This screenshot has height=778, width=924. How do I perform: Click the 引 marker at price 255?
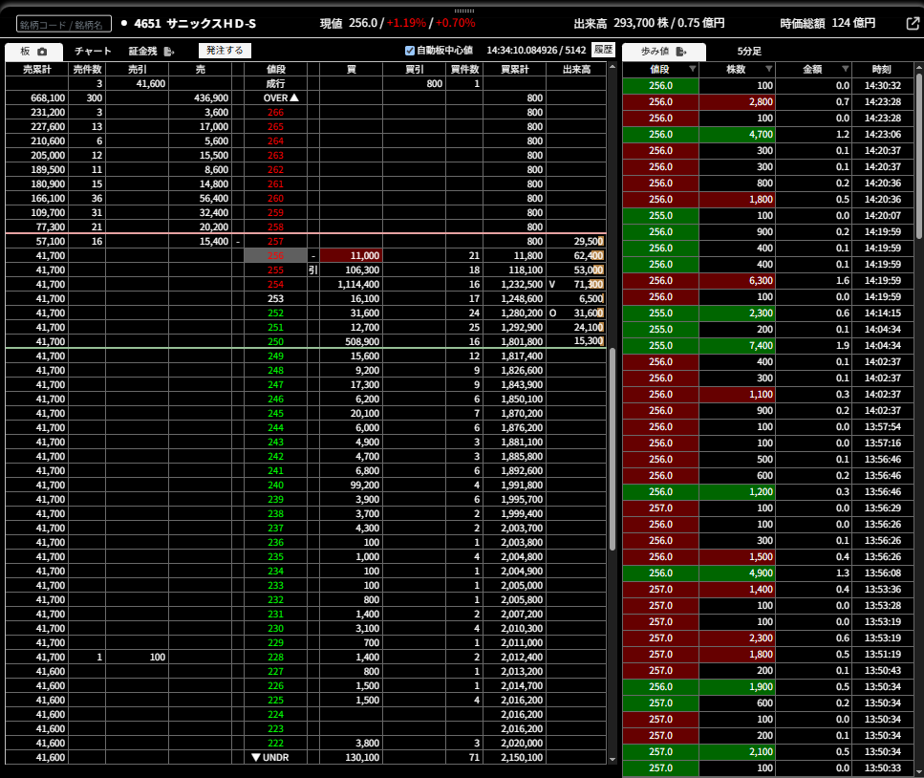click(x=312, y=270)
